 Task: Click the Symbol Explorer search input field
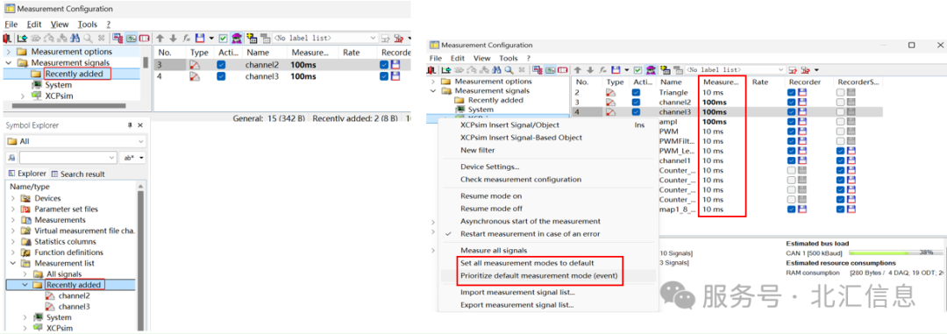[68, 157]
